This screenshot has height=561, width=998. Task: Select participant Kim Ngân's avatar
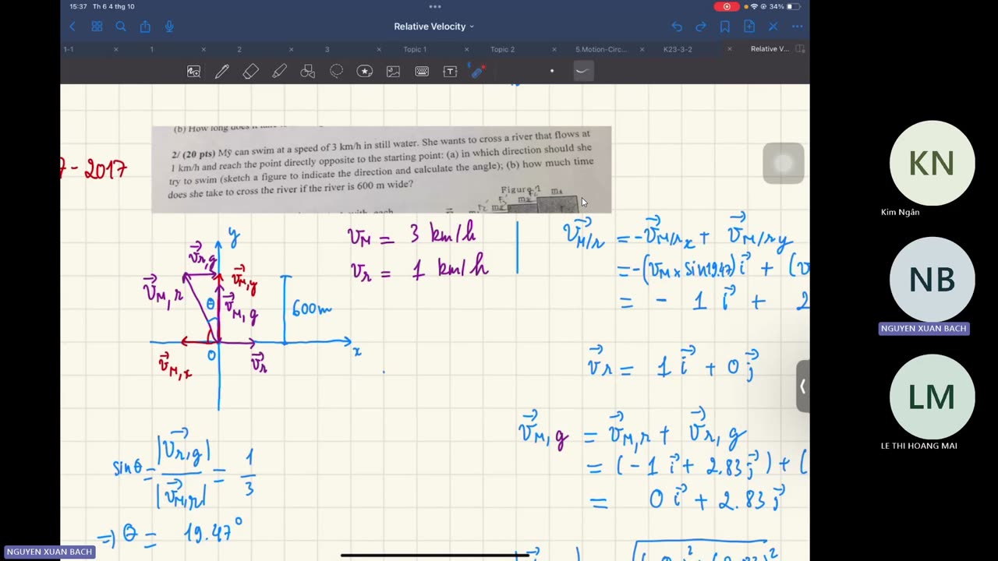932,163
